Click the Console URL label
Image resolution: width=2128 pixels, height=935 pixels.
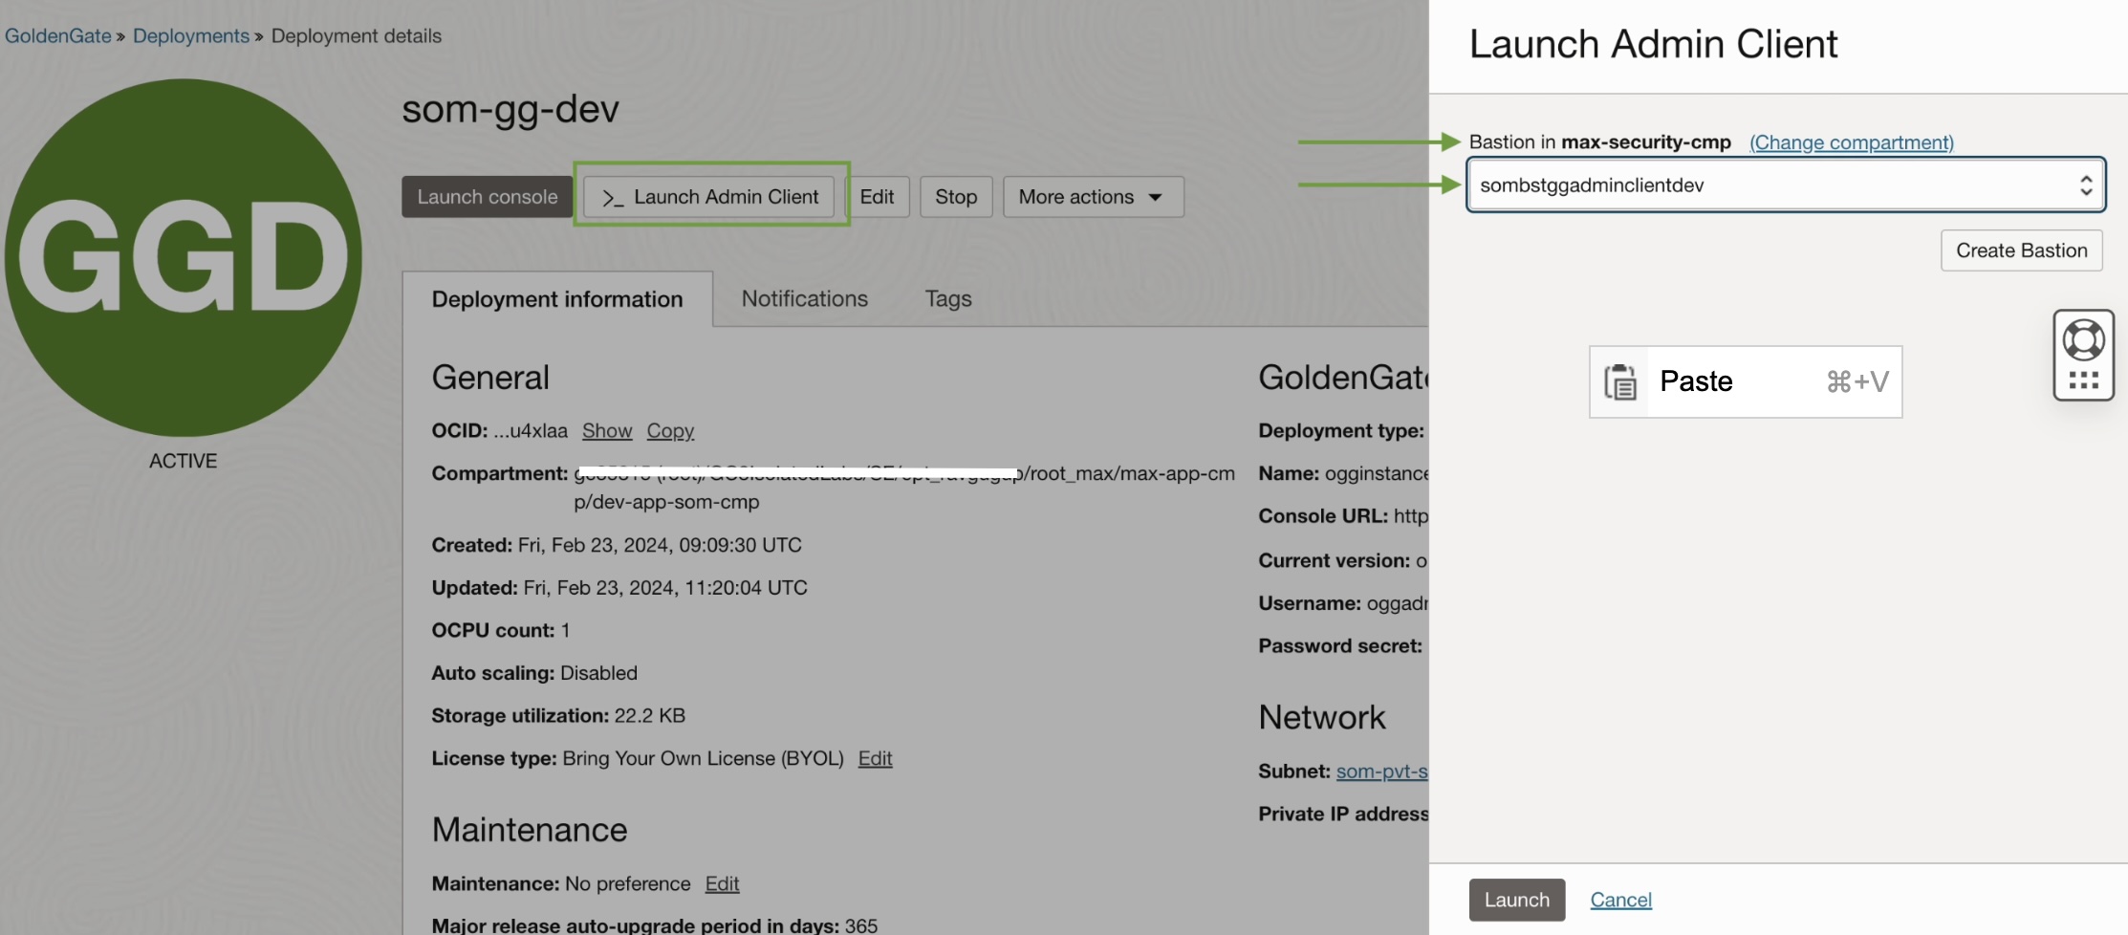pos(1323,516)
